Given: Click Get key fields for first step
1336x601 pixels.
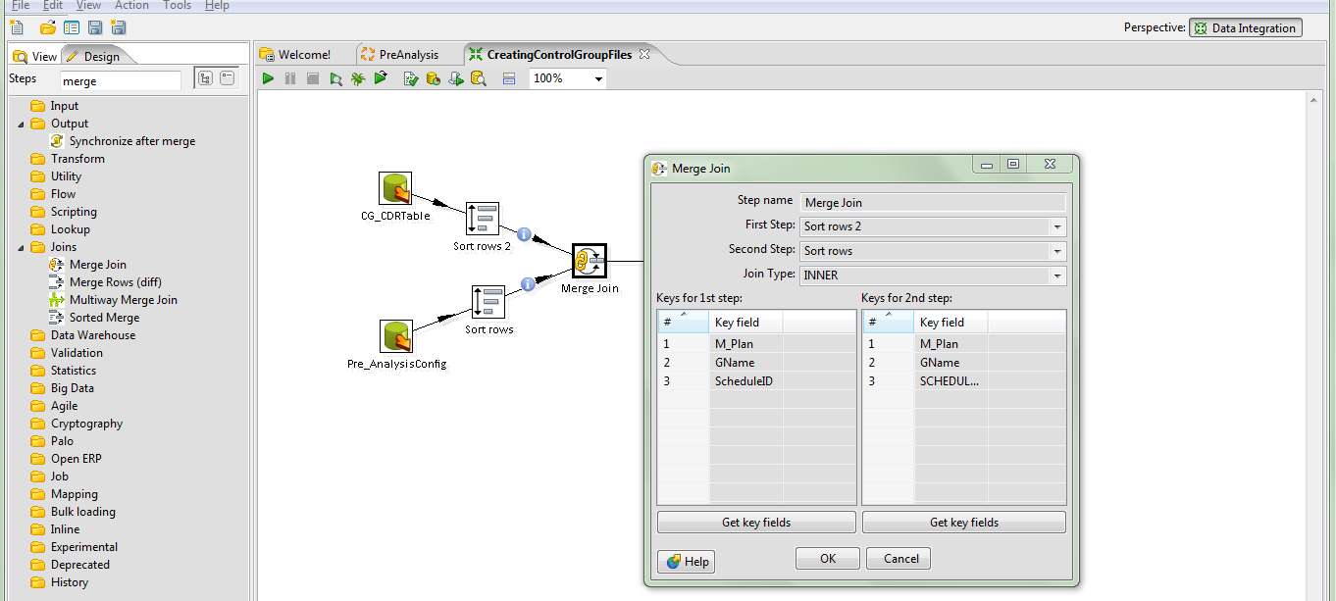Looking at the screenshot, I should tap(755, 522).
